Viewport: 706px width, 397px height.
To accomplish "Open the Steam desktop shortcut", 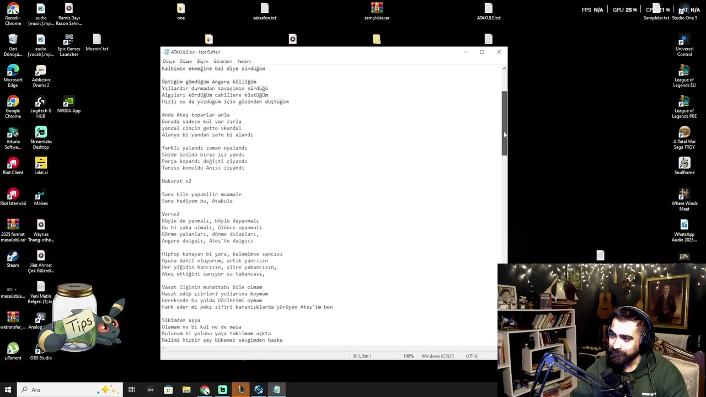I will coord(13,259).
